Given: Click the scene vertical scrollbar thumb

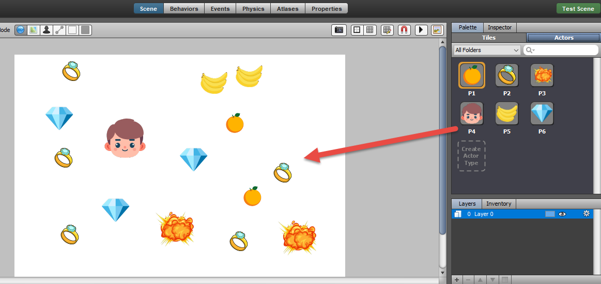Looking at the screenshot, I should [x=442, y=140].
